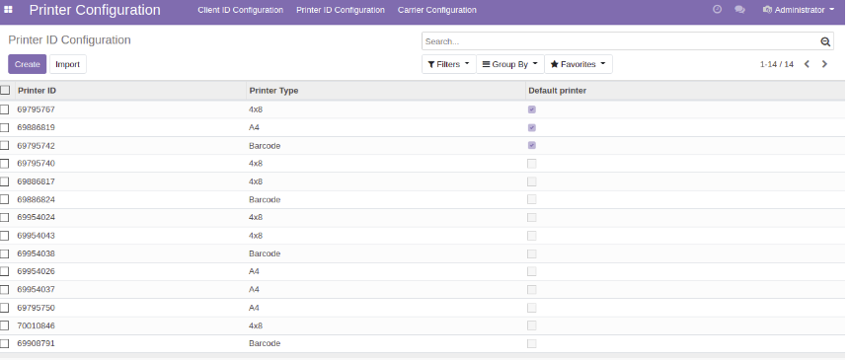Image resolution: width=849 pixels, height=360 pixels.
Task: Open the apps grid menu icon
Action: click(8, 10)
